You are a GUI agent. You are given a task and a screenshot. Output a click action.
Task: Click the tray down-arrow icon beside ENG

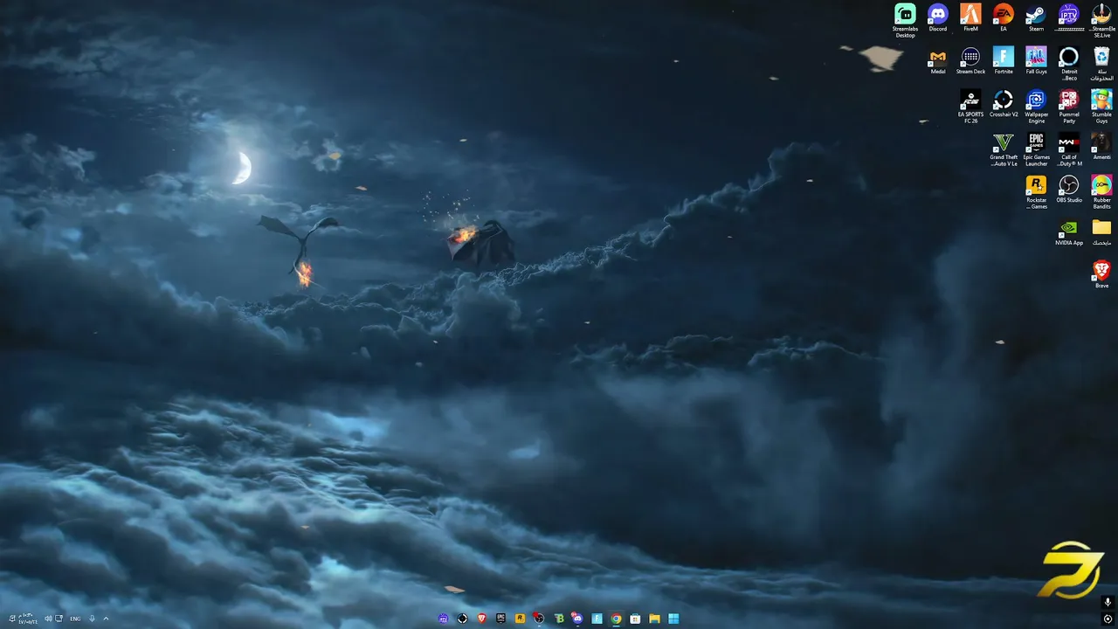(x=92, y=619)
